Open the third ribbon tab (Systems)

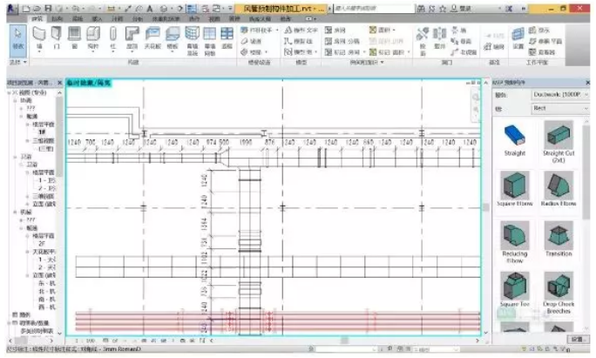(78, 18)
